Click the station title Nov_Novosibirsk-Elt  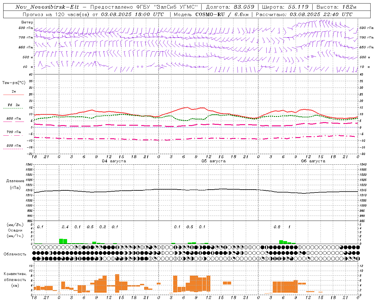pyautogui.click(x=47, y=7)
